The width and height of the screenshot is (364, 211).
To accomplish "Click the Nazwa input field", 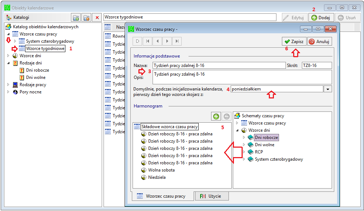I will click(219, 66).
